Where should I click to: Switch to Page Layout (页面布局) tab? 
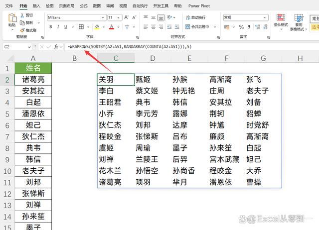coord(66,6)
